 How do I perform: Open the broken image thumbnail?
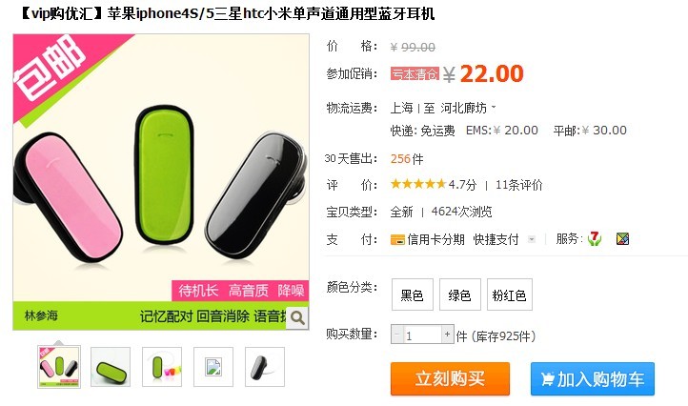coord(213,367)
